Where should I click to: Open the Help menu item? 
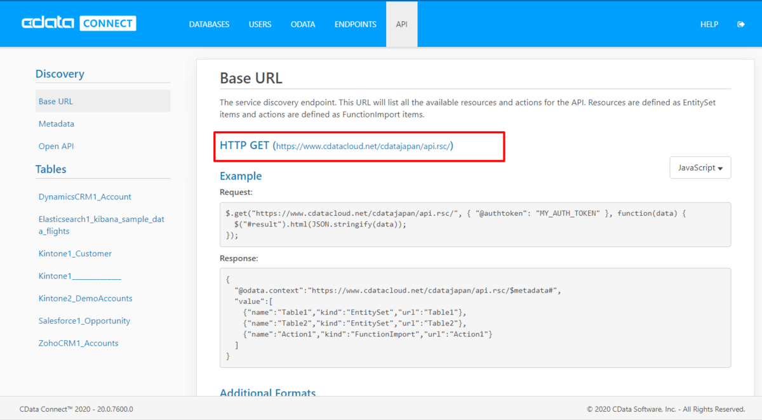pyautogui.click(x=709, y=24)
